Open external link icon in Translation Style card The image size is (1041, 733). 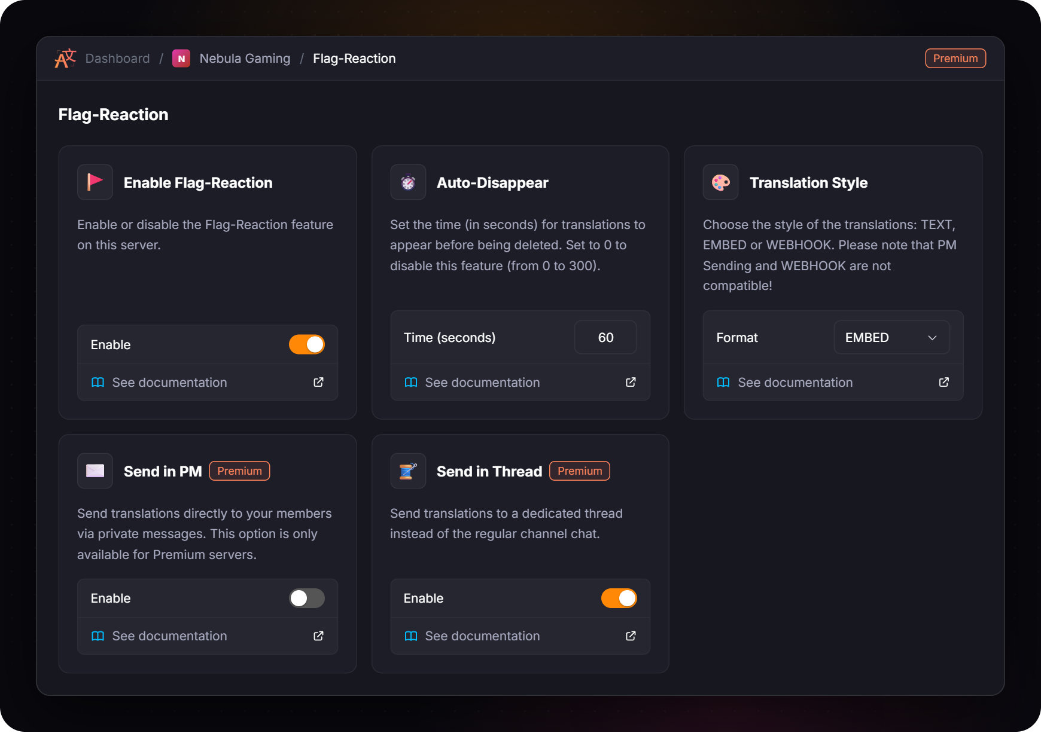[x=943, y=382]
